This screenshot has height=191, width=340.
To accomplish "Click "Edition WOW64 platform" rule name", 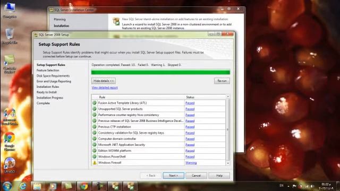I will point(115,151).
